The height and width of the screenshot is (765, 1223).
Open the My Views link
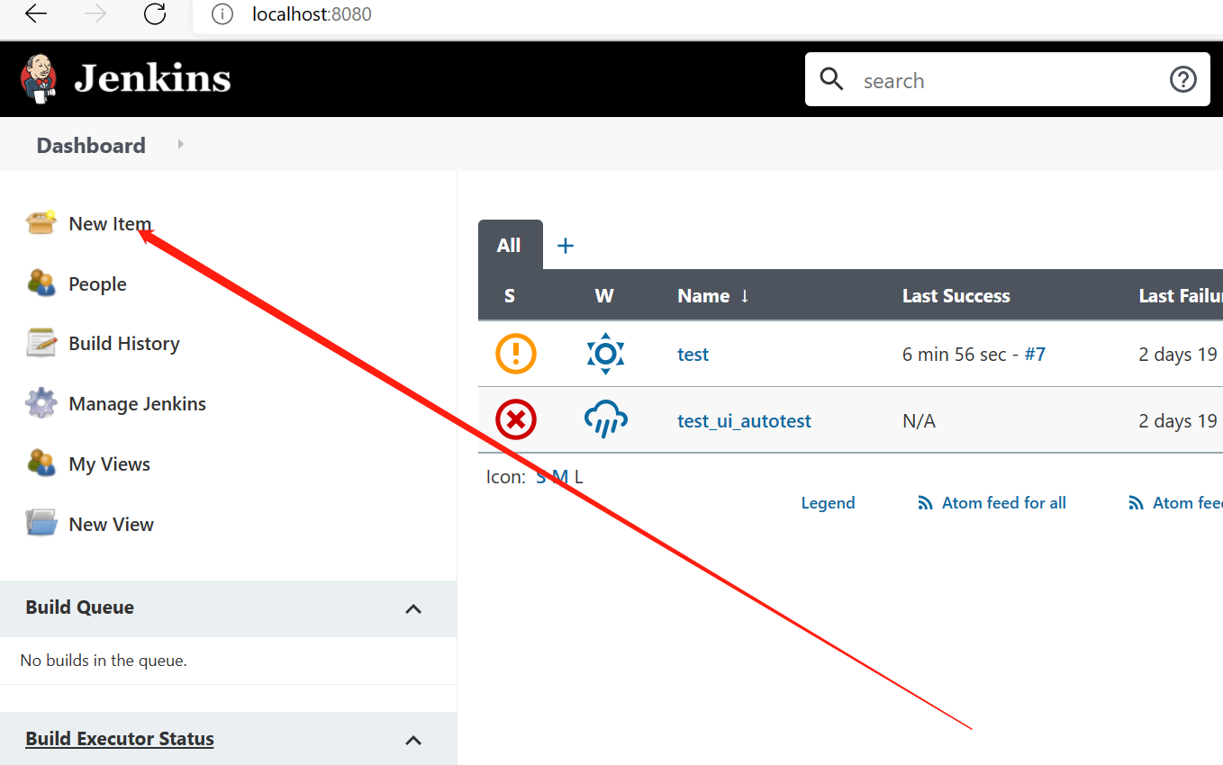coord(109,464)
